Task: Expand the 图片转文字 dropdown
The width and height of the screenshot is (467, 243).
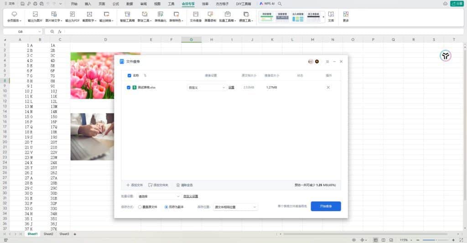Action: 62,21
